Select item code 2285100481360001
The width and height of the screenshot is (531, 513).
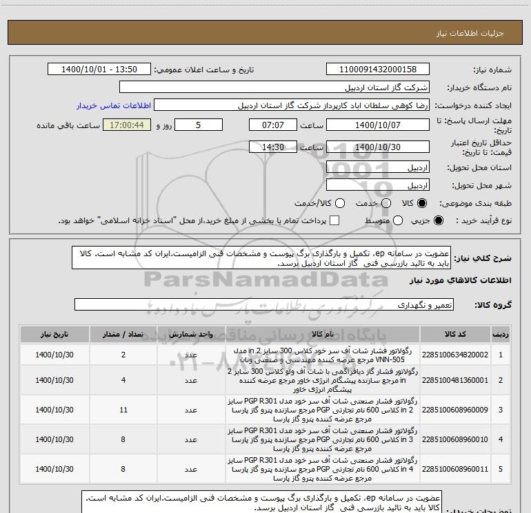point(455,380)
